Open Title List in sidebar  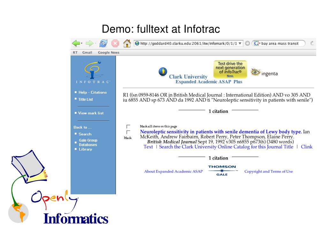point(86,100)
